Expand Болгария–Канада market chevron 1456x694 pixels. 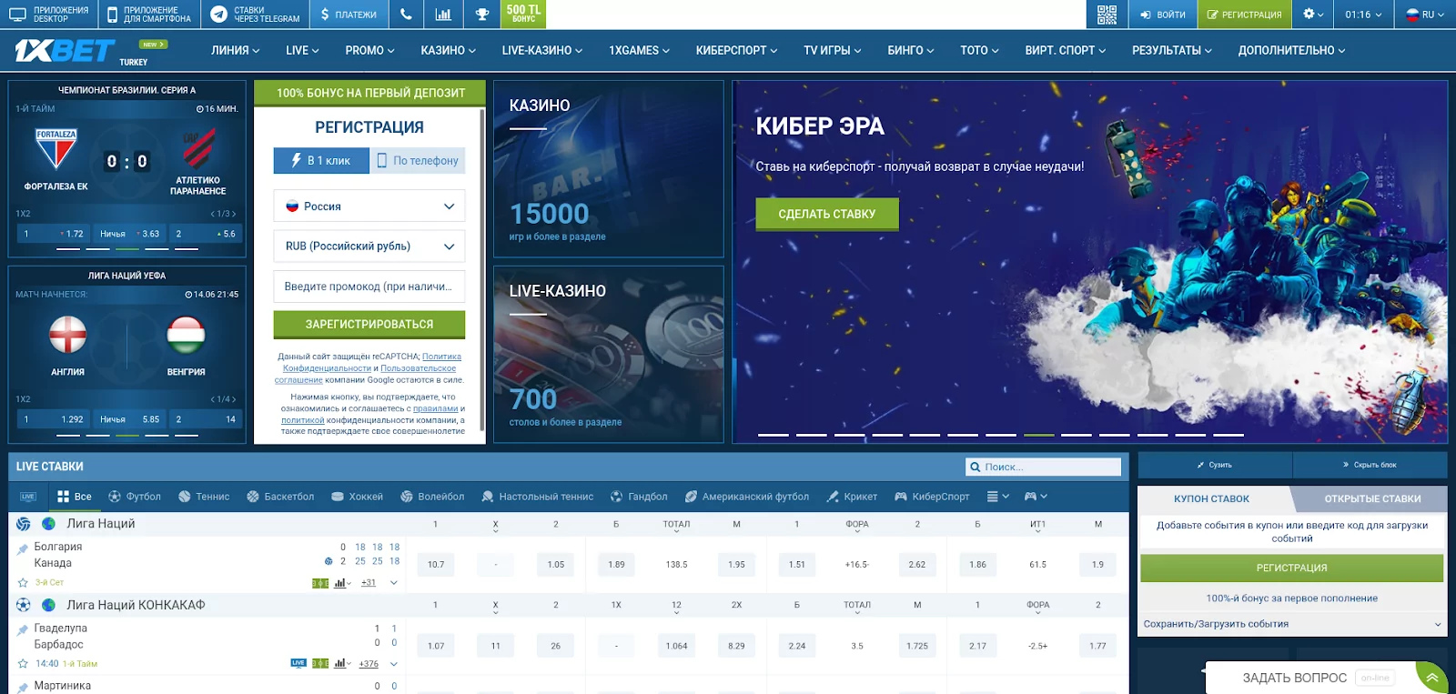394,583
